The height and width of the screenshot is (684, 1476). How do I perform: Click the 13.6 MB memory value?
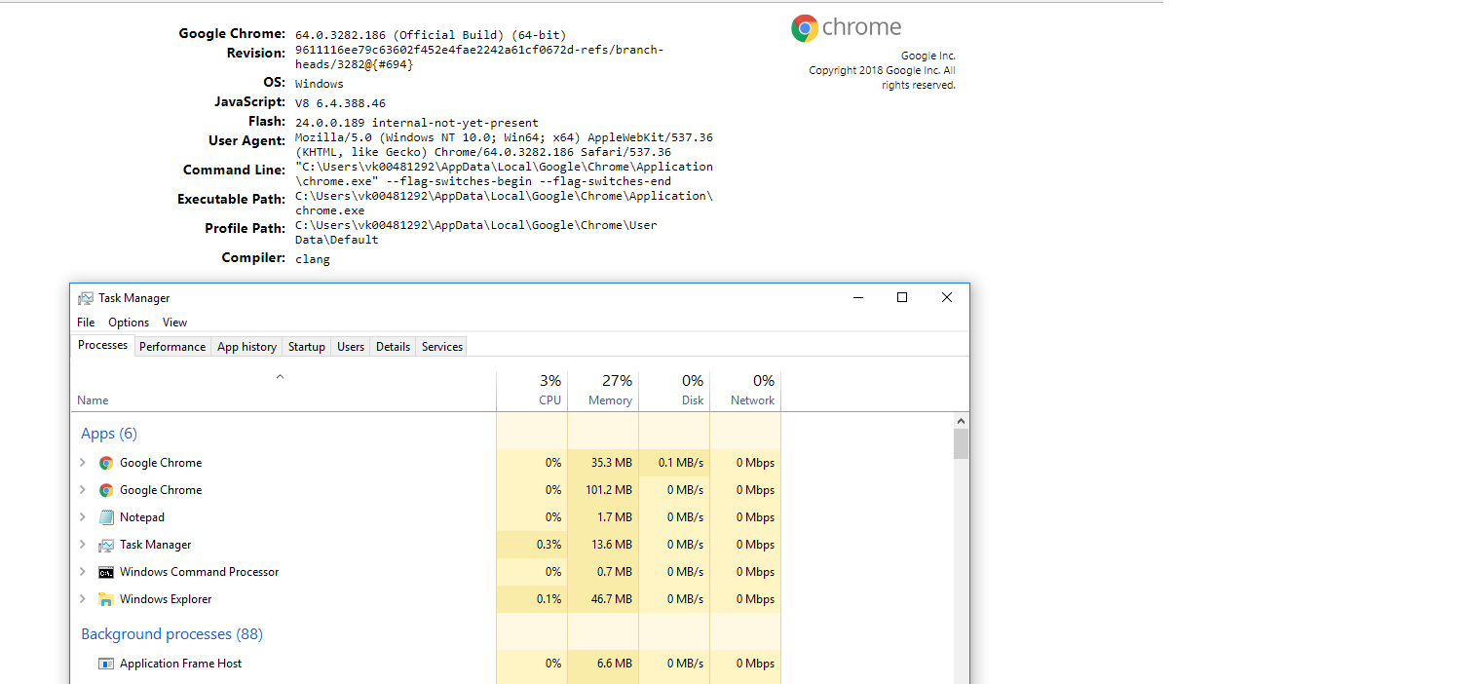coord(612,545)
